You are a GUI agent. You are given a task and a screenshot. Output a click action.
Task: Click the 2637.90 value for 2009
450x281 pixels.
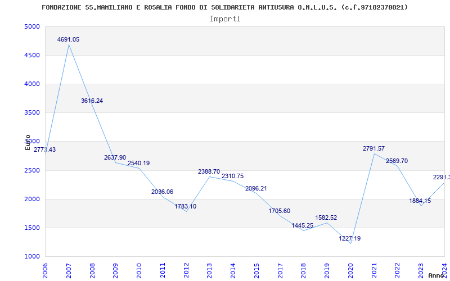tap(115, 158)
